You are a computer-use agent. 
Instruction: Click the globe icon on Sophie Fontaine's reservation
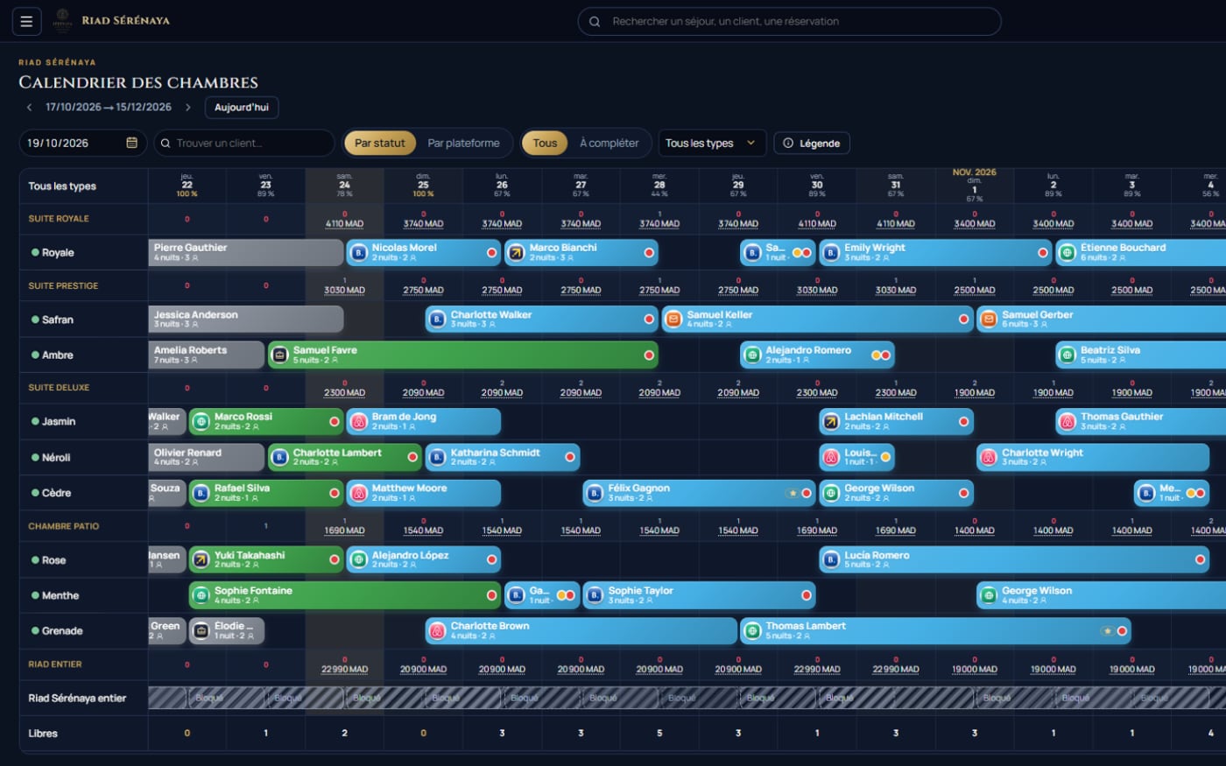(201, 595)
